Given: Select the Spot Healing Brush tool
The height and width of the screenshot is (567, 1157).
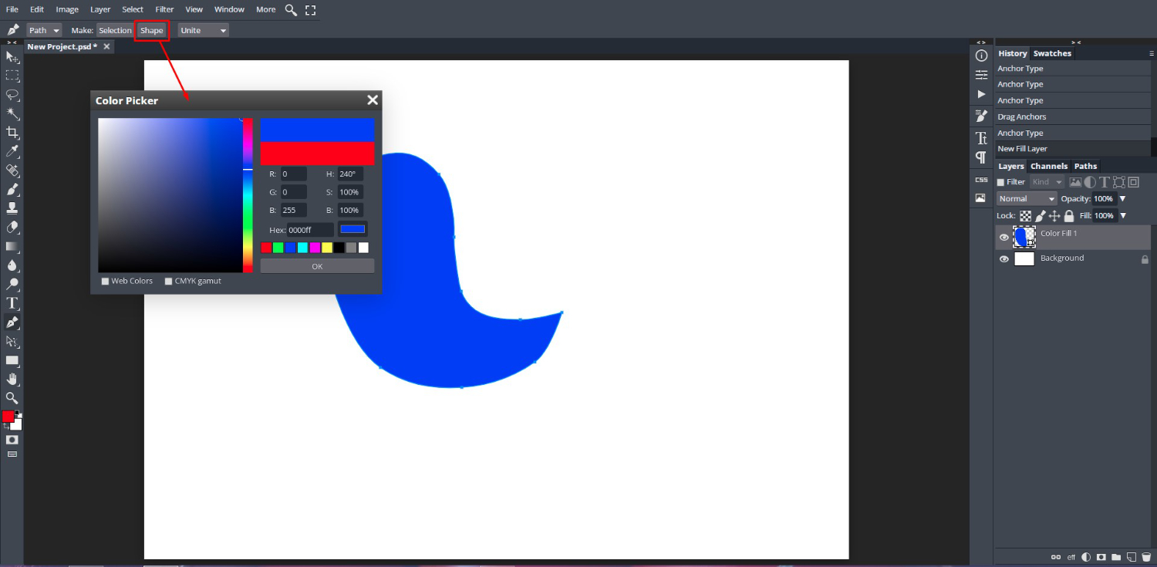Looking at the screenshot, I should (x=12, y=170).
